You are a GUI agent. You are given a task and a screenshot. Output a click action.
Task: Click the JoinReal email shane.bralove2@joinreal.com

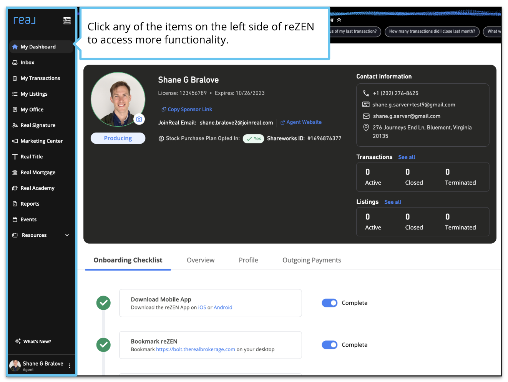[x=236, y=123]
